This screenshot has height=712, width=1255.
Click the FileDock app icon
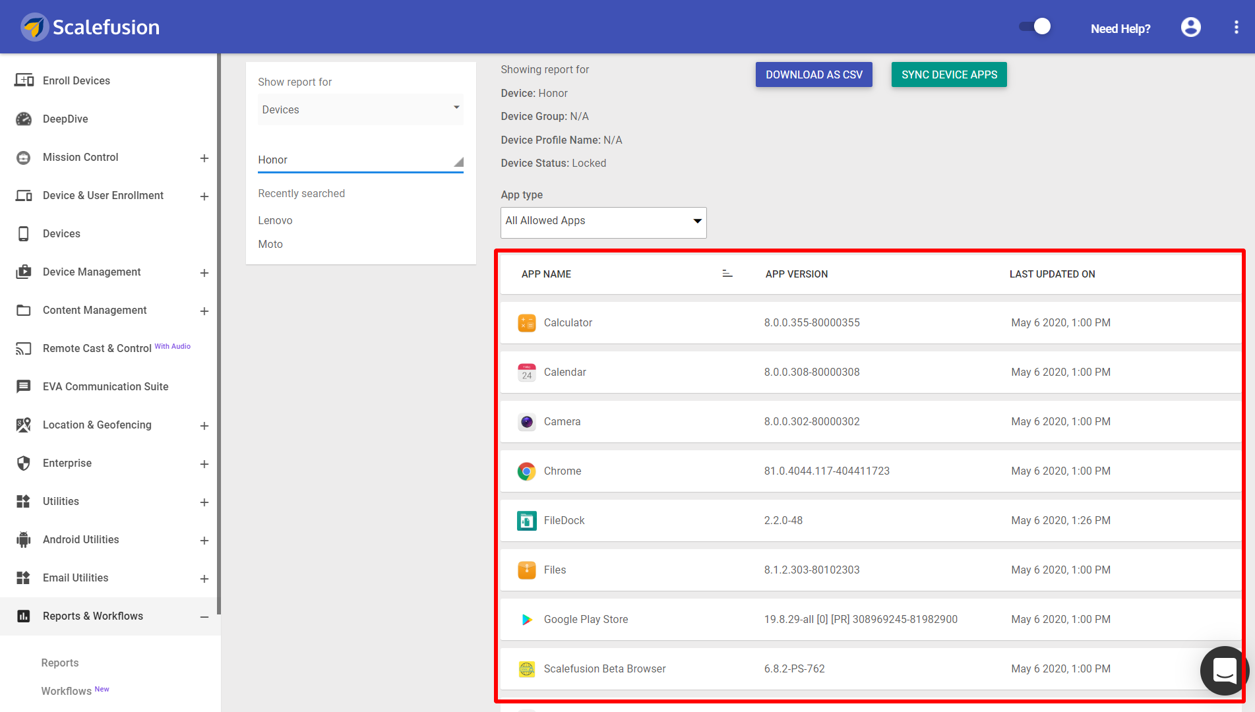click(526, 521)
